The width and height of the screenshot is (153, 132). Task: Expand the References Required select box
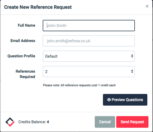click(89, 72)
